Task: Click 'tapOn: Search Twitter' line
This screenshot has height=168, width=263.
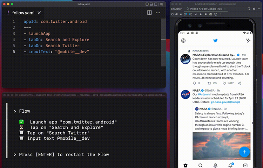Action: coord(52,46)
